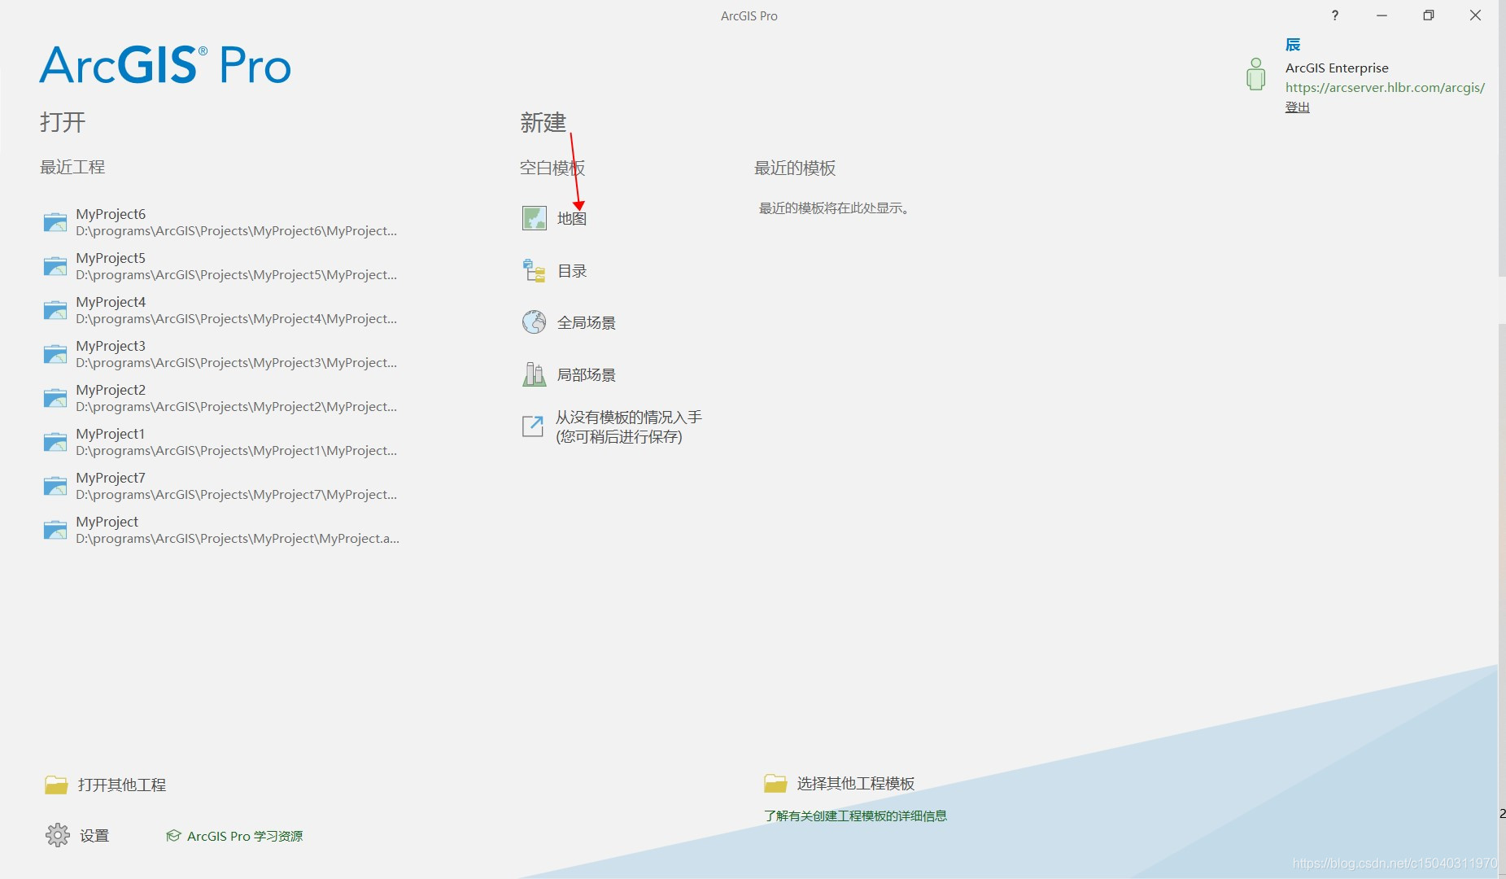Screen dimensions: 1506x879
Task: Restore down the ArcGIS Pro window
Action: click(x=1428, y=15)
